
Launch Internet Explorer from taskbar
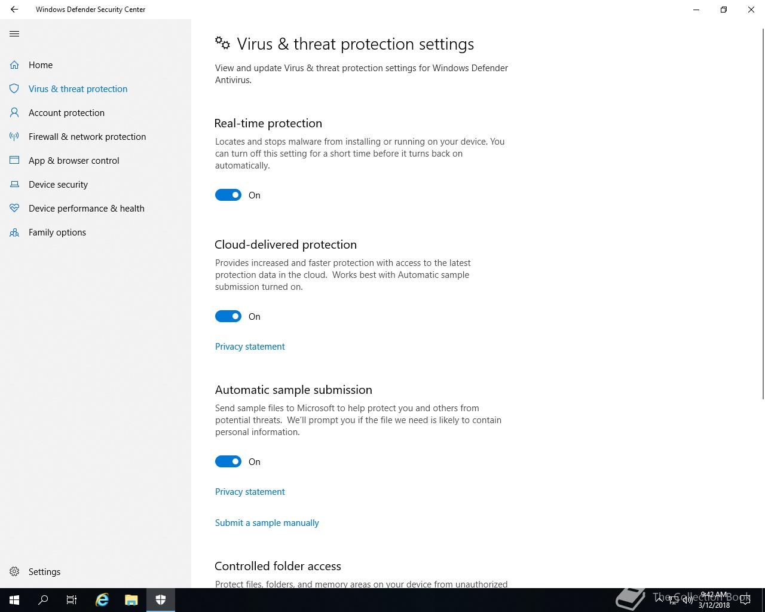coord(102,599)
